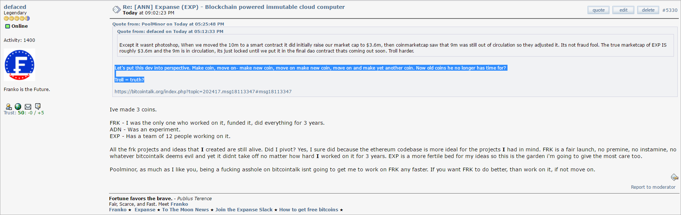Click the green Online status indicator
681x215 pixels.
(x=7, y=26)
